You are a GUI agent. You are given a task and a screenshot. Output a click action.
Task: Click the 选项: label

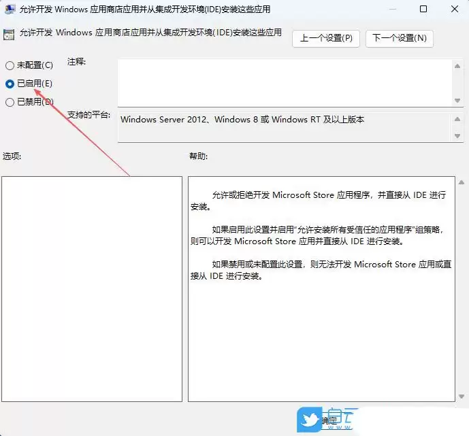[12, 156]
